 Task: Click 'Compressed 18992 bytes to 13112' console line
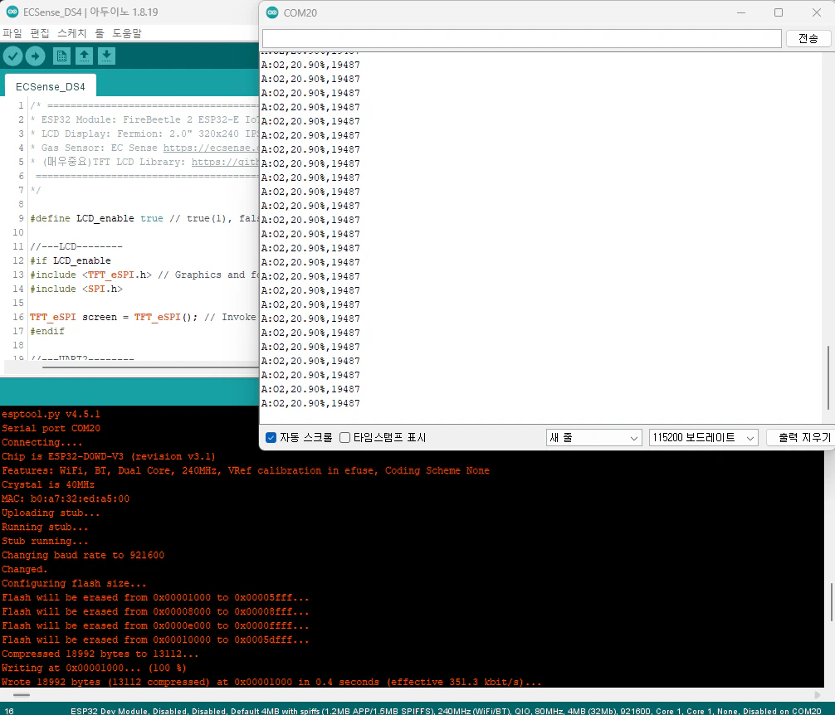pos(100,654)
